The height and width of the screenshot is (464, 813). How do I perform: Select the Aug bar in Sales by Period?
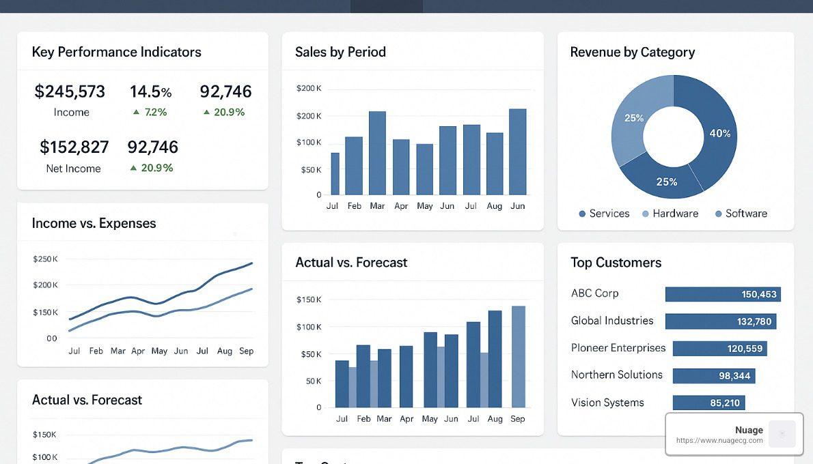pyautogui.click(x=495, y=164)
